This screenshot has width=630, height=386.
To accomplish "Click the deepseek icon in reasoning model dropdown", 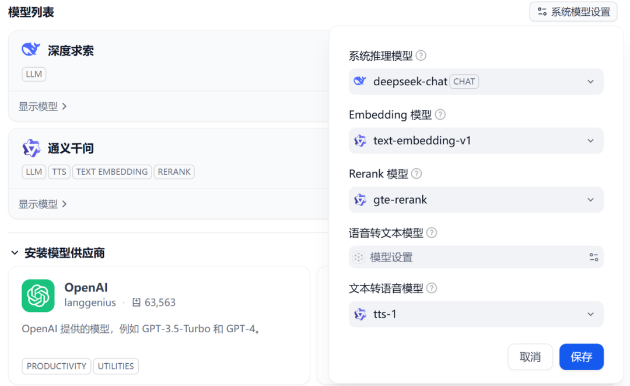I will click(359, 81).
